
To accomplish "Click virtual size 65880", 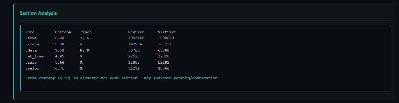I will coord(163,50).
